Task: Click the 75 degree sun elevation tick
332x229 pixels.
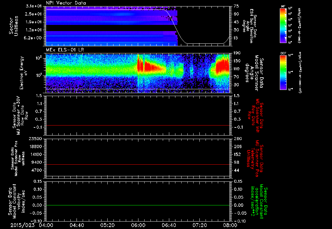Action: (x=236, y=6)
